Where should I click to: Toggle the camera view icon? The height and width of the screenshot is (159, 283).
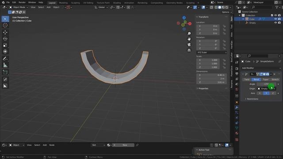(x=189, y=45)
